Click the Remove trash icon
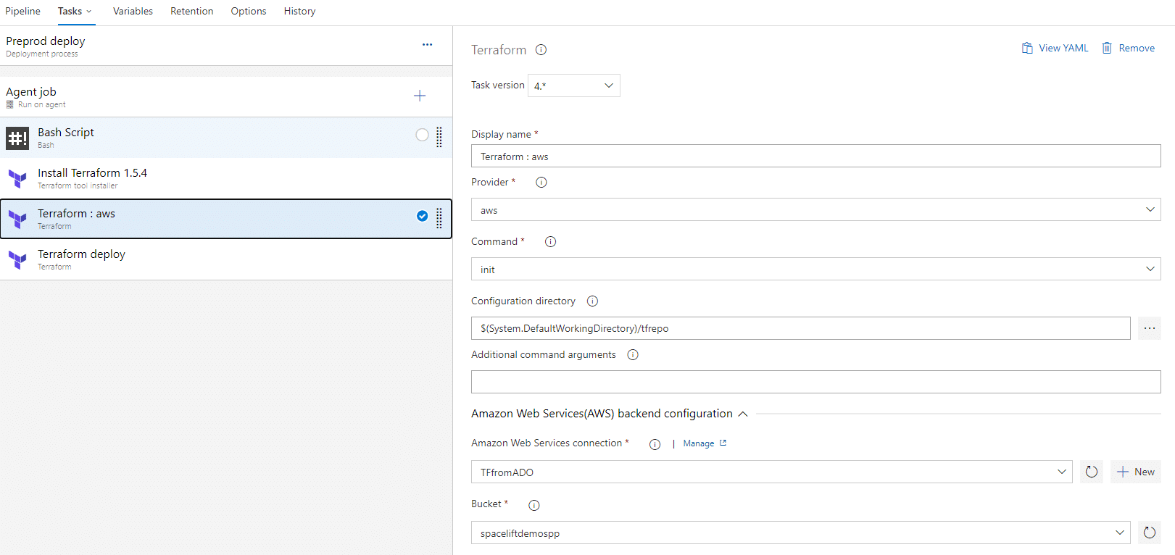 (x=1107, y=48)
